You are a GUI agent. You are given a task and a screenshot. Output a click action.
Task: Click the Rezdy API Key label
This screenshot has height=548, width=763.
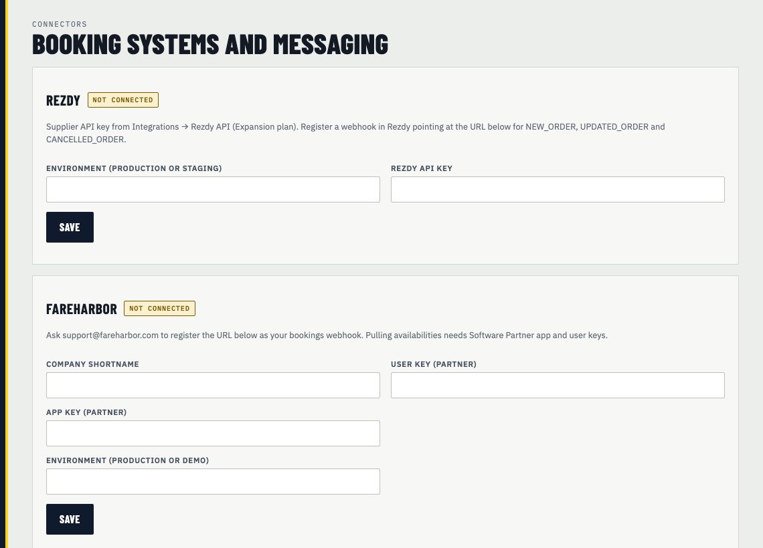pos(422,168)
